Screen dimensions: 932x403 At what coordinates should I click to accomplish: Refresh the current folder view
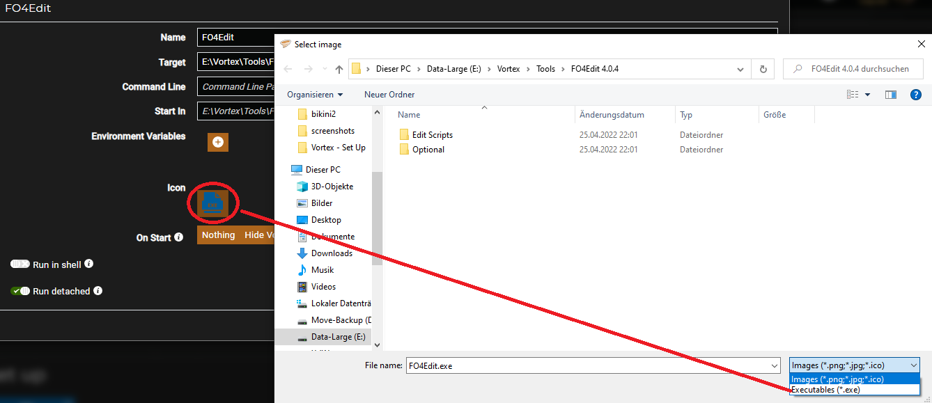coord(763,69)
